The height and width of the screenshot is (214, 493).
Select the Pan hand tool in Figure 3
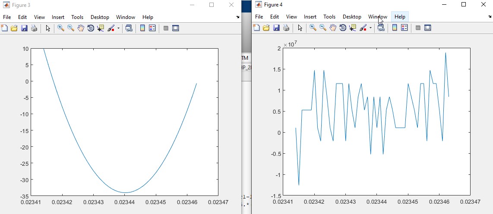[81, 28]
